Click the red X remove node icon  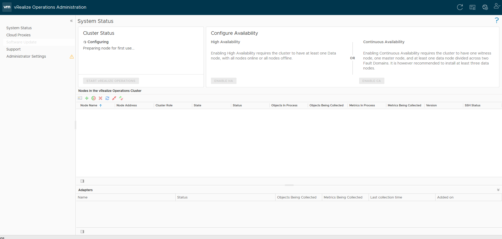coord(100,98)
